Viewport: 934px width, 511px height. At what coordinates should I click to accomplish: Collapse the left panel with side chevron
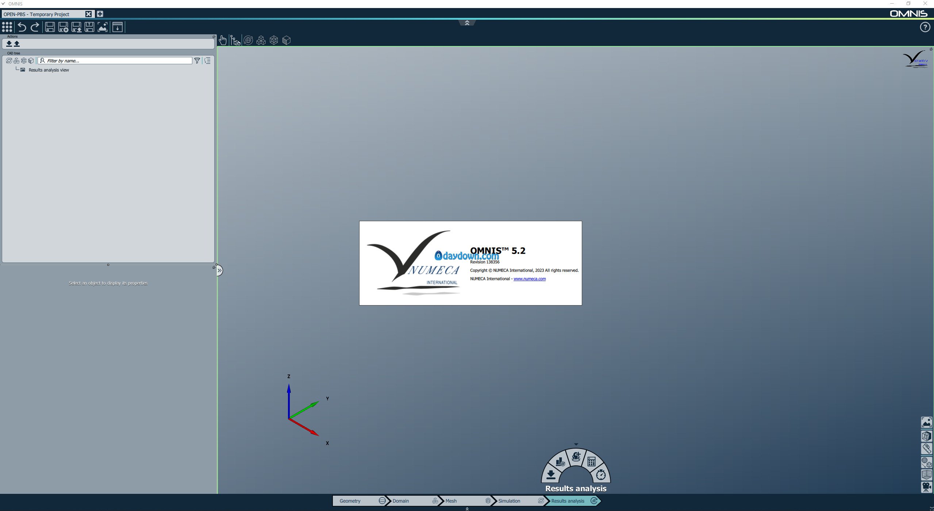[x=219, y=270]
